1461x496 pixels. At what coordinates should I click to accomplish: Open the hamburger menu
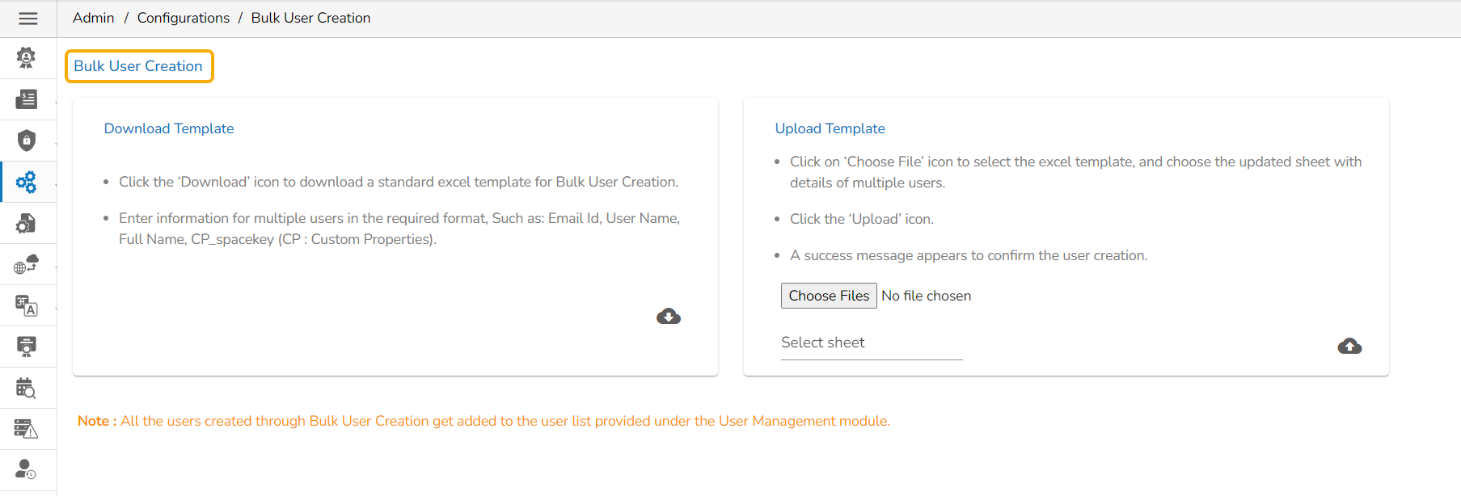(x=28, y=19)
